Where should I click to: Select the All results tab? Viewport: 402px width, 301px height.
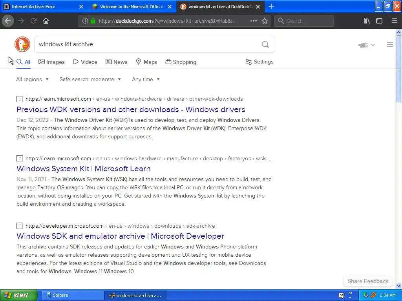[x=23, y=62]
